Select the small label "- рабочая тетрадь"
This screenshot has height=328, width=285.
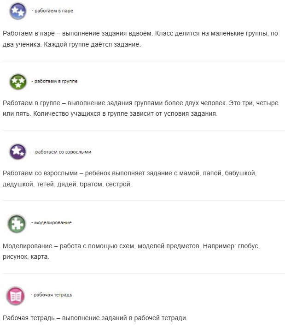51,295
